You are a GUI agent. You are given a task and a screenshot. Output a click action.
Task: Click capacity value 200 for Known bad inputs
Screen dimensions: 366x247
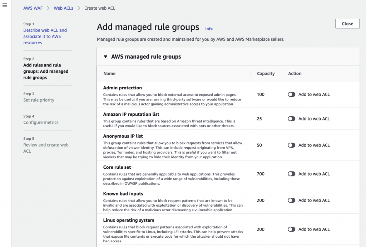point(261,200)
